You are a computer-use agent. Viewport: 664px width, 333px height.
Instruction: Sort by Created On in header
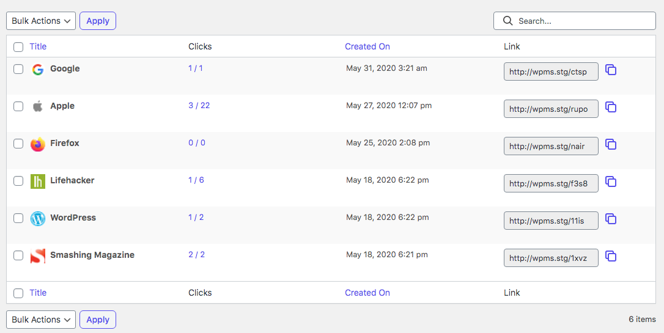pyautogui.click(x=367, y=46)
